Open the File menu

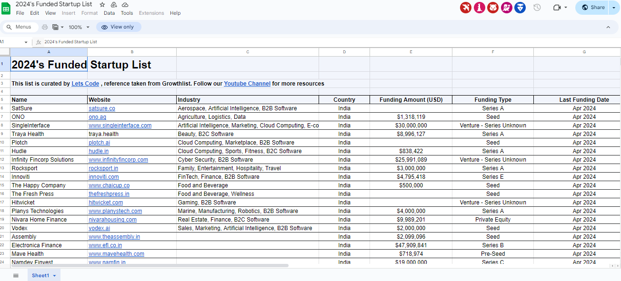20,13
